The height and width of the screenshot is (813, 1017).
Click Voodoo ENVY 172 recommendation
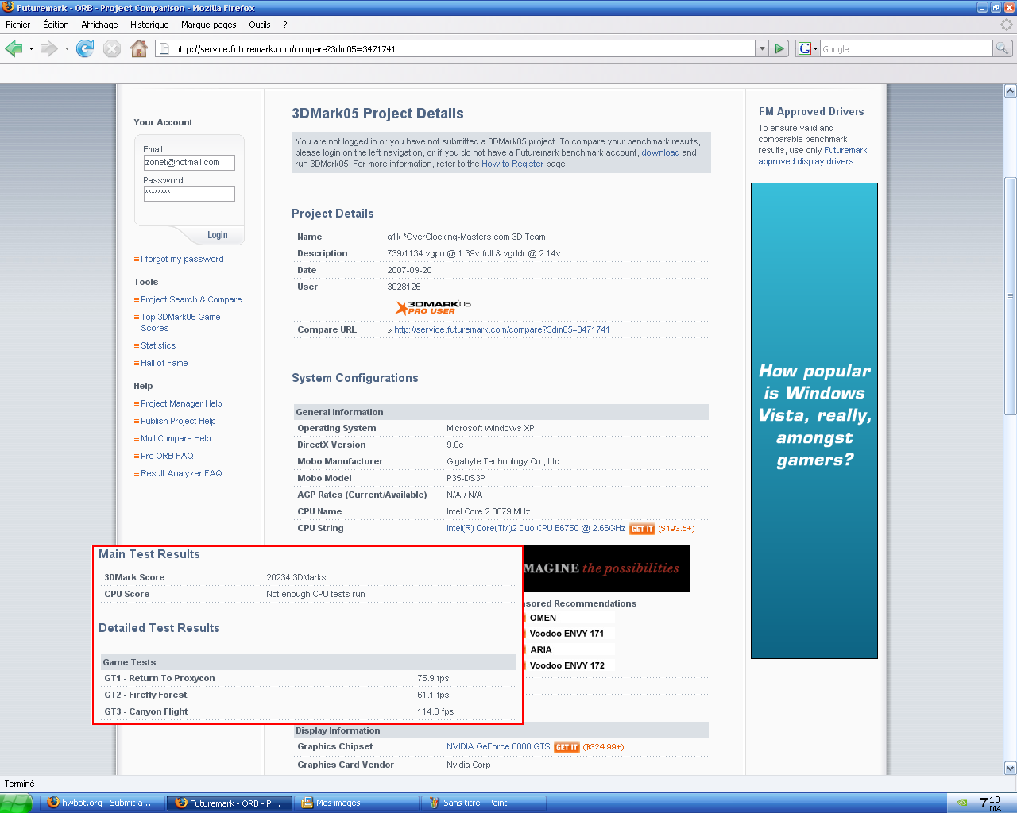coord(567,665)
